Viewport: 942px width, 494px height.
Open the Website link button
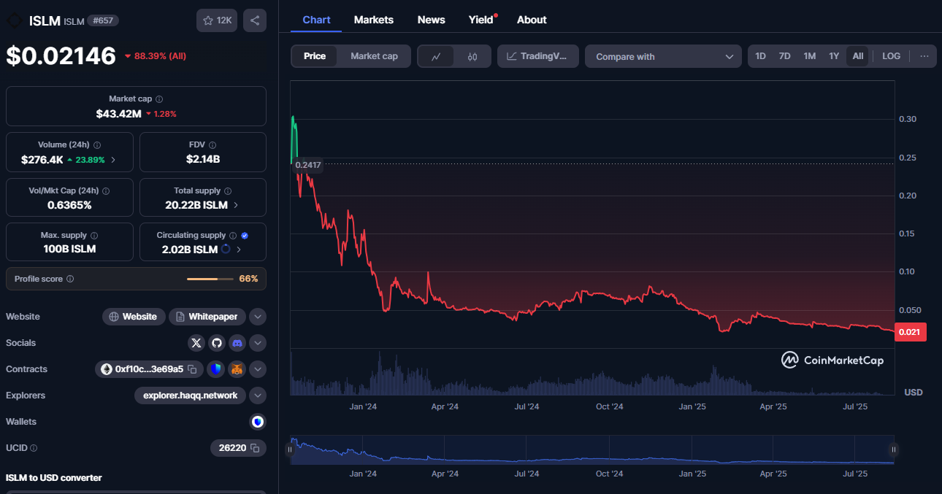point(134,317)
